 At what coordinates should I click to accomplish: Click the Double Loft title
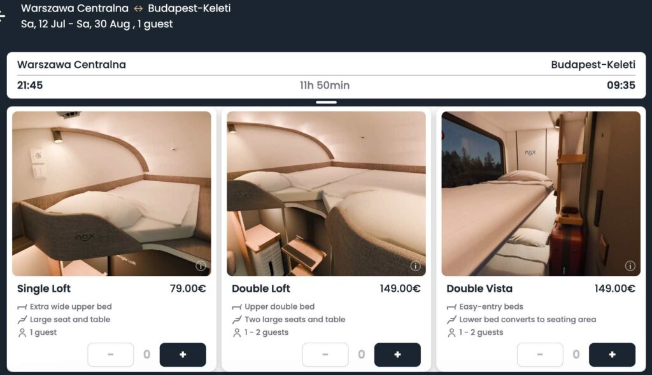(260, 288)
